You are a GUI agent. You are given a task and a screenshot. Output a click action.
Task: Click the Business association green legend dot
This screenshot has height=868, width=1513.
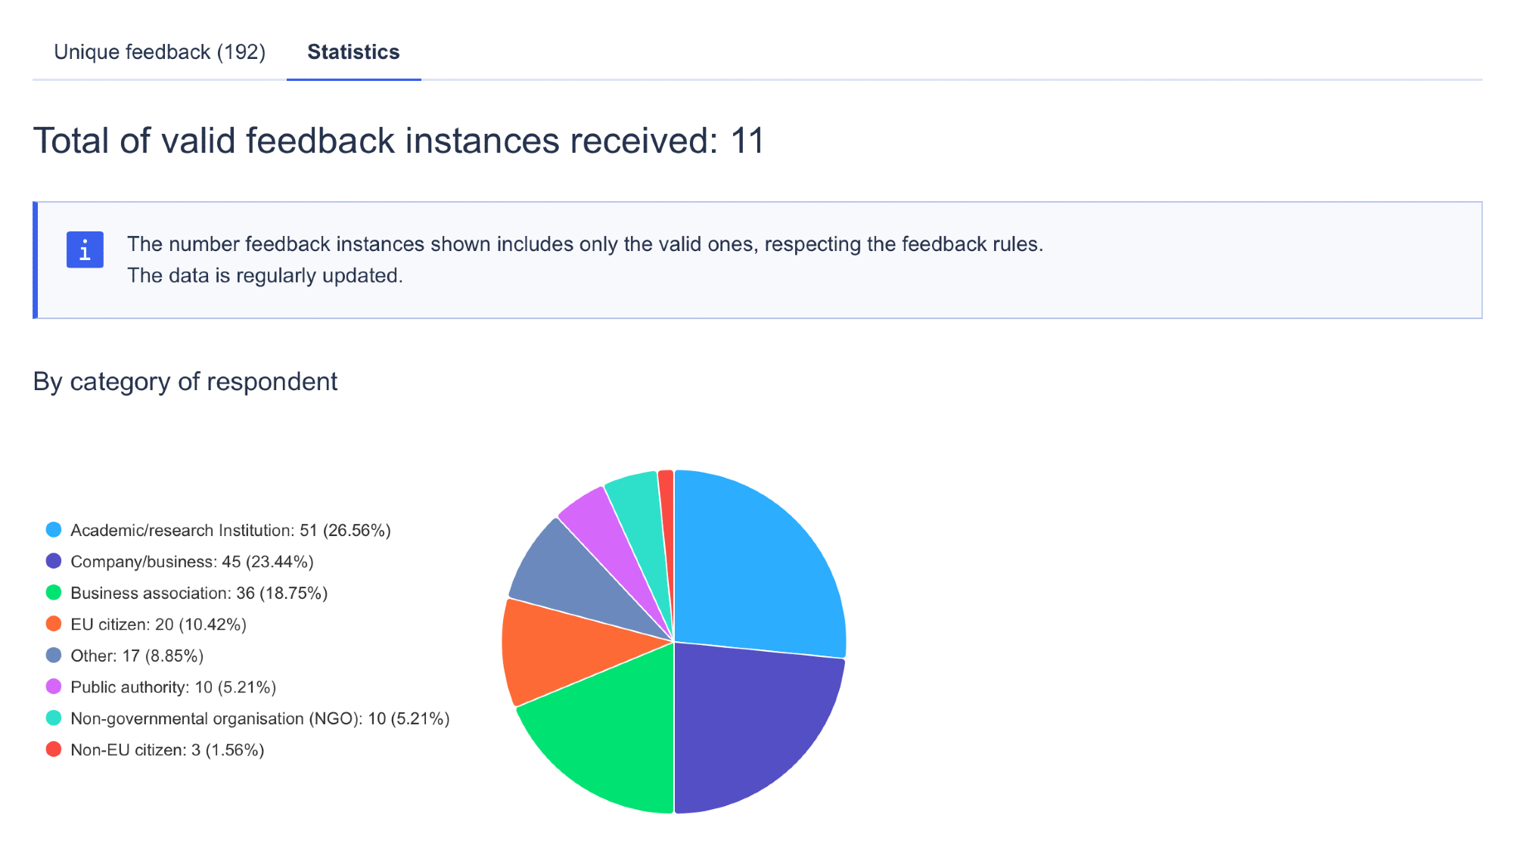click(x=54, y=593)
